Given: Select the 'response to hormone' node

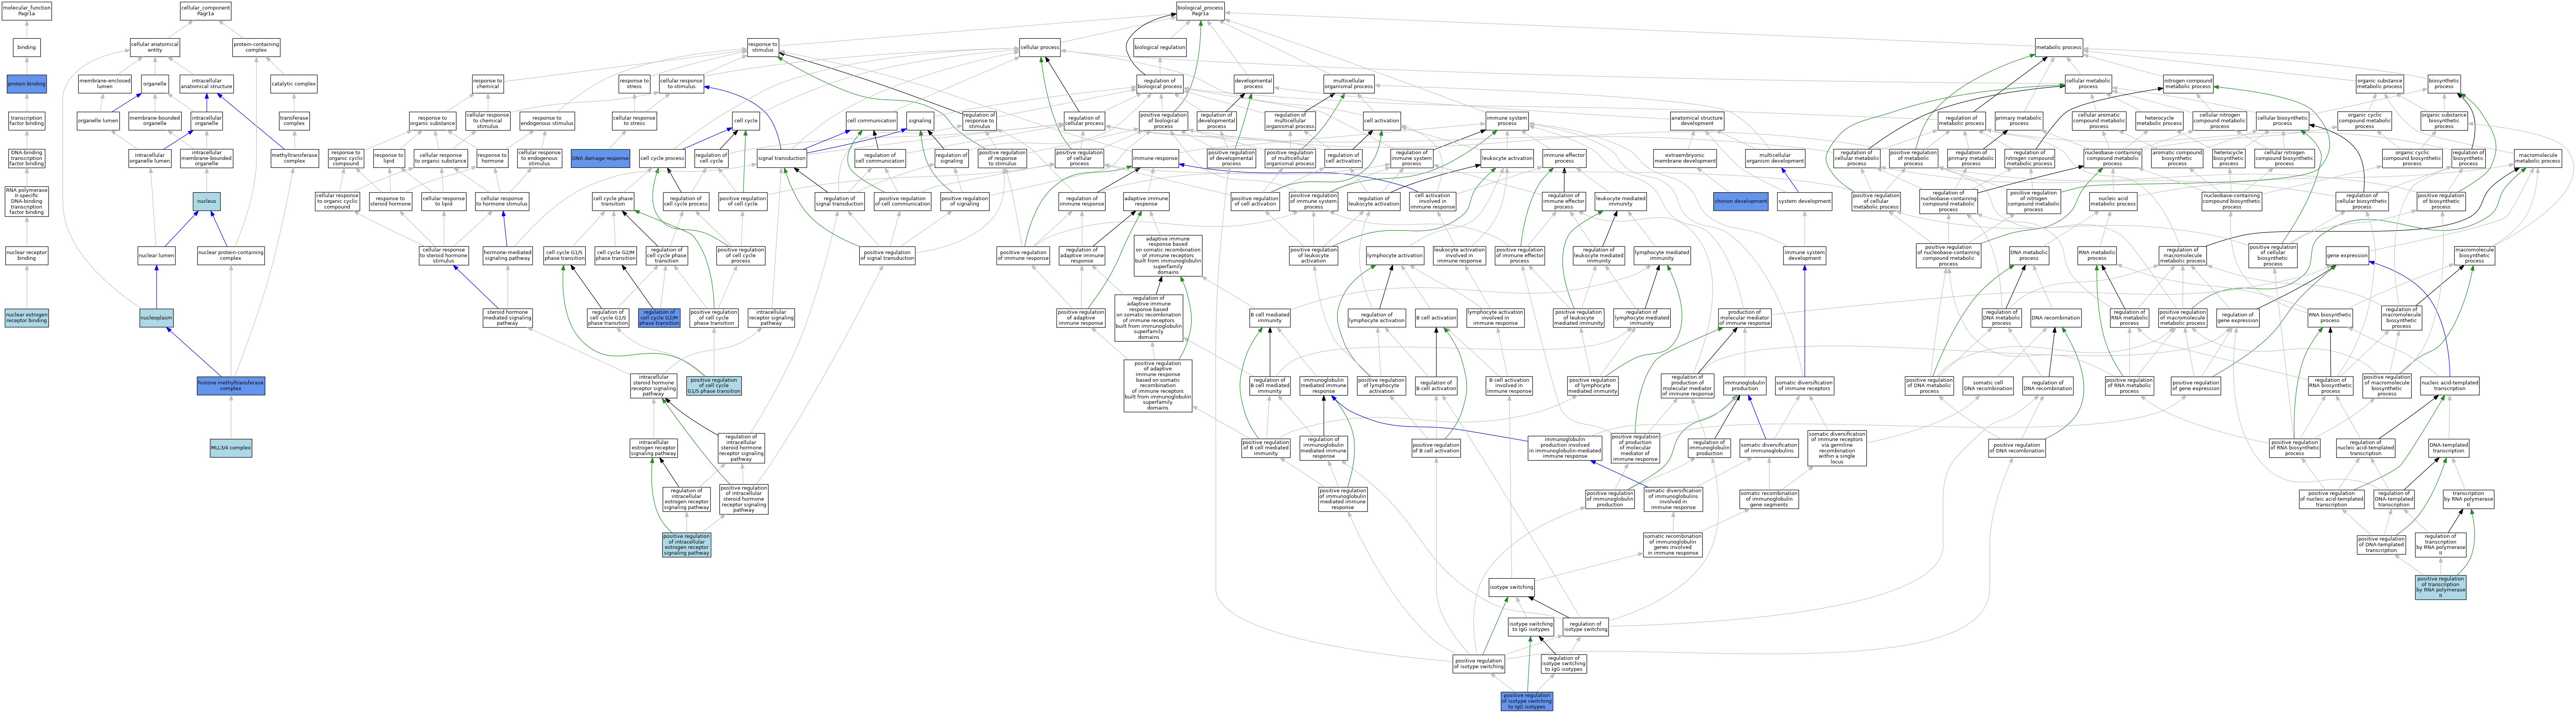Looking at the screenshot, I should 492,158.
